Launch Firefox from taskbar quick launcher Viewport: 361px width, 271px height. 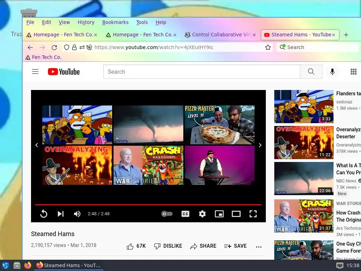point(27,265)
